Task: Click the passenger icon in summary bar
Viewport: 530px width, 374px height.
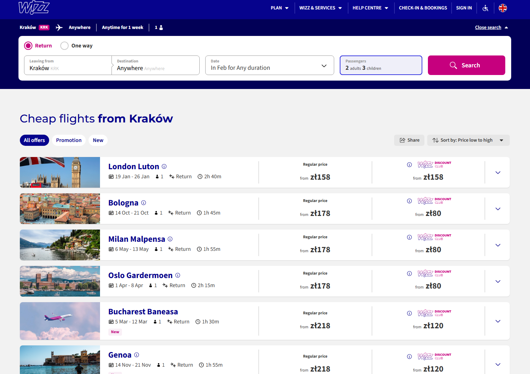Action: coord(161,28)
